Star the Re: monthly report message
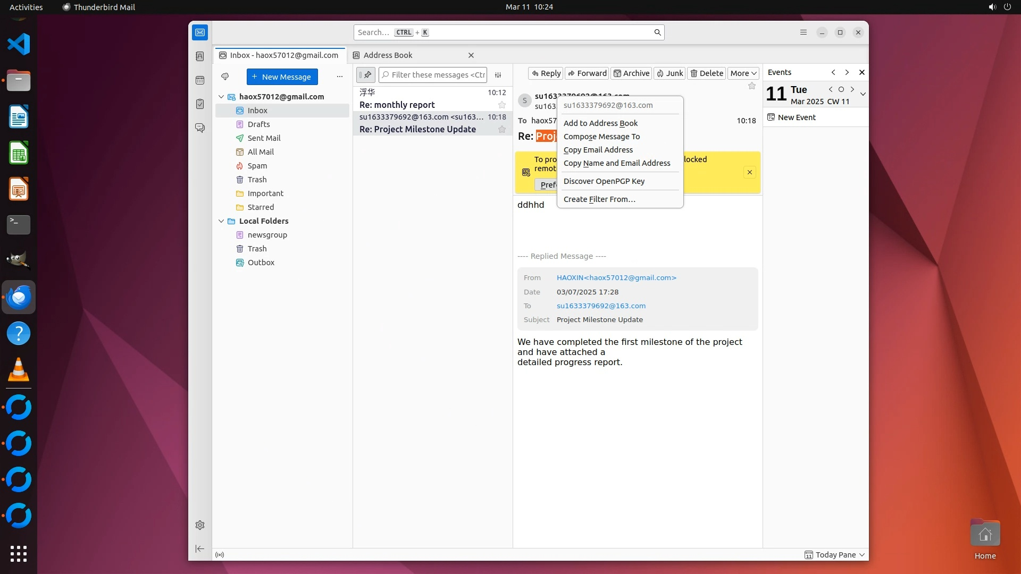 pyautogui.click(x=501, y=105)
